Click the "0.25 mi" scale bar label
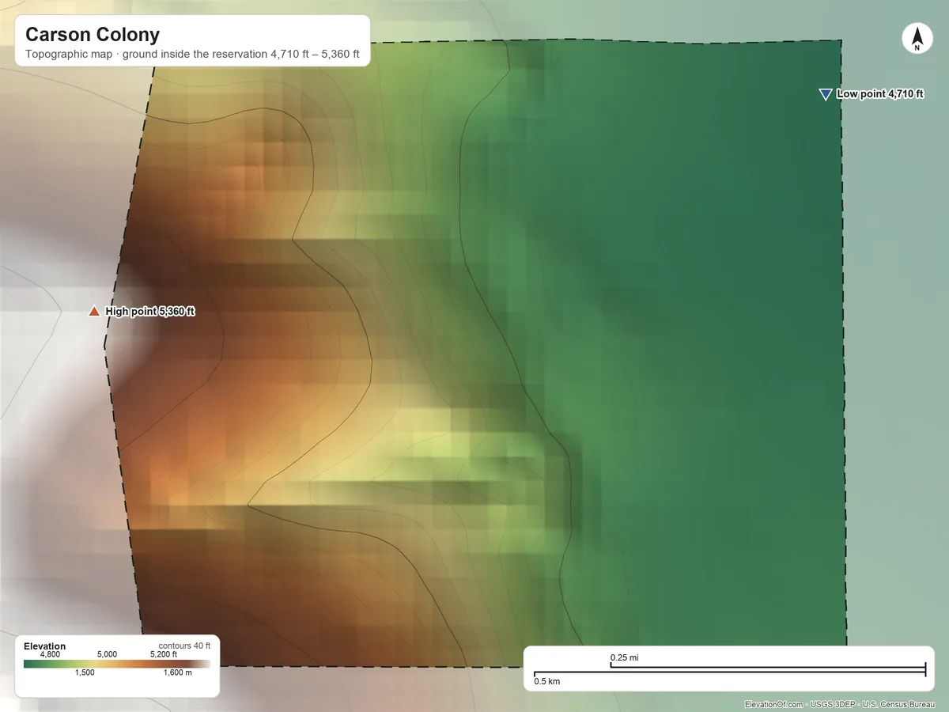949x712 pixels. coord(625,657)
